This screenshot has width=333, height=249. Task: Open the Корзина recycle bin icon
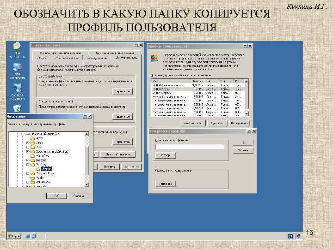coord(17,108)
